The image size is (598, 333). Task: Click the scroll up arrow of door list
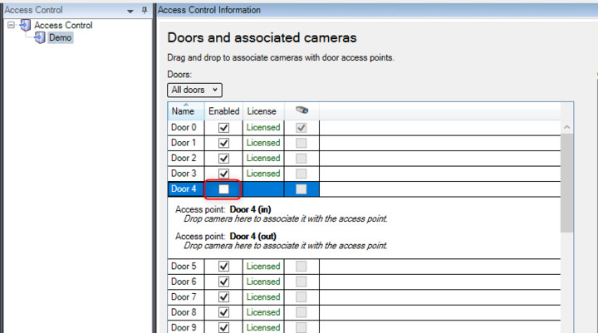[567, 128]
